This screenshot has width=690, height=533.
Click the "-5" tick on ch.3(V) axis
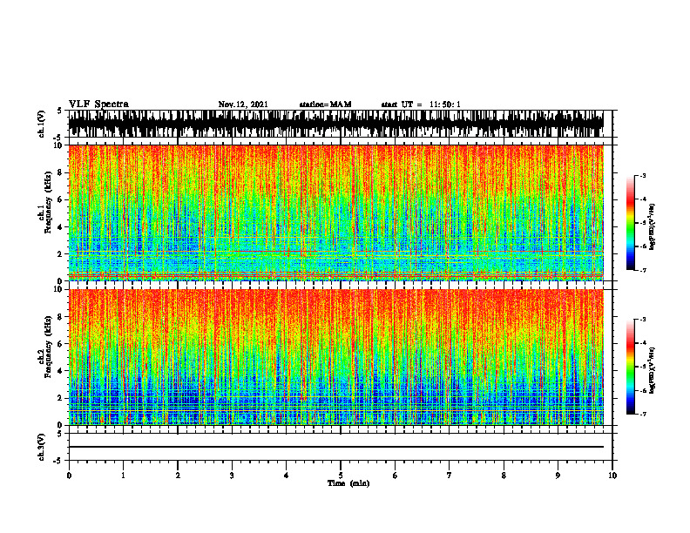pos(58,461)
